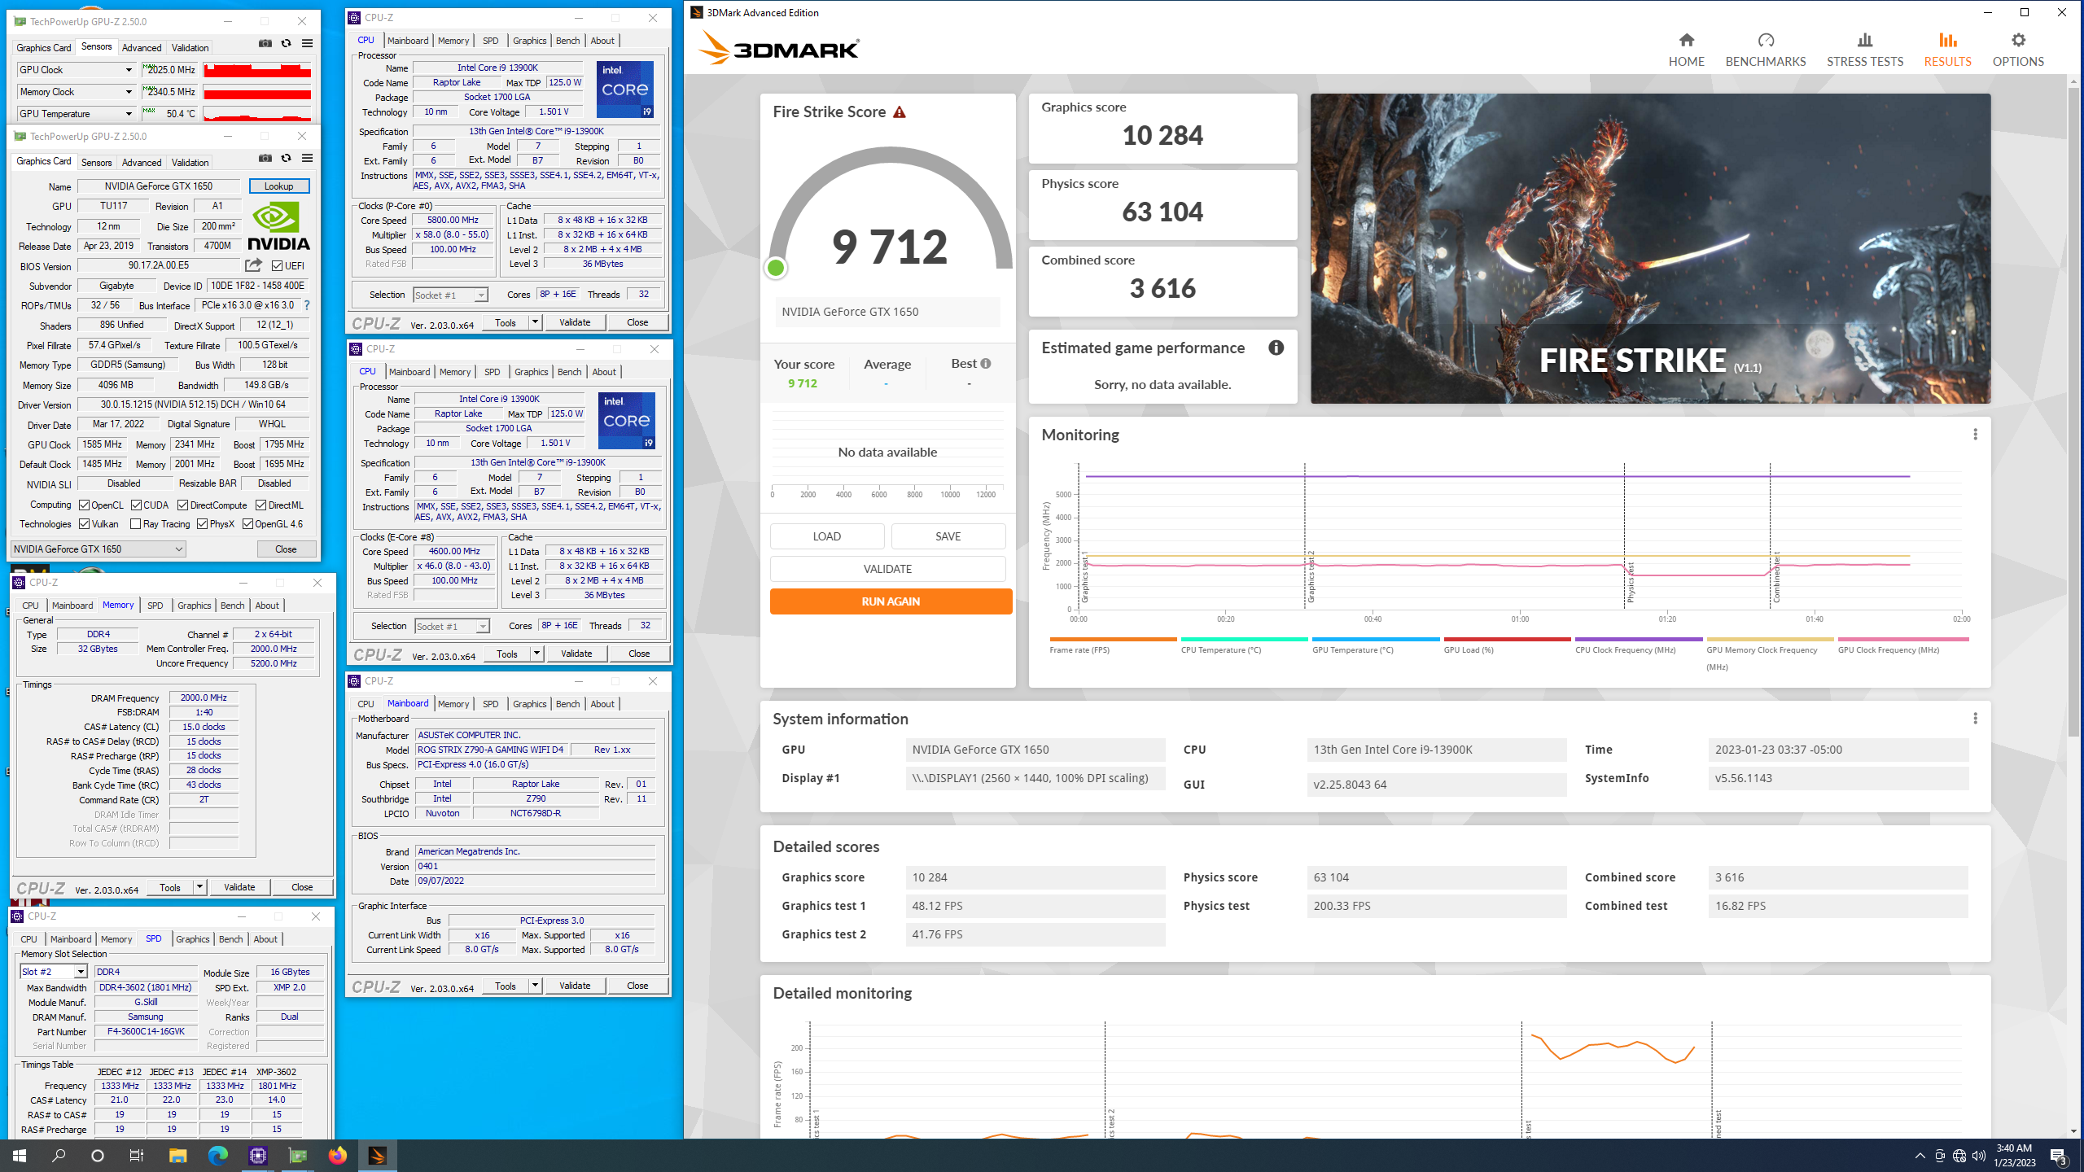Click the camera icon in the GPU-Z Sensors window
This screenshot has height=1172, width=2084.
coord(265,43)
